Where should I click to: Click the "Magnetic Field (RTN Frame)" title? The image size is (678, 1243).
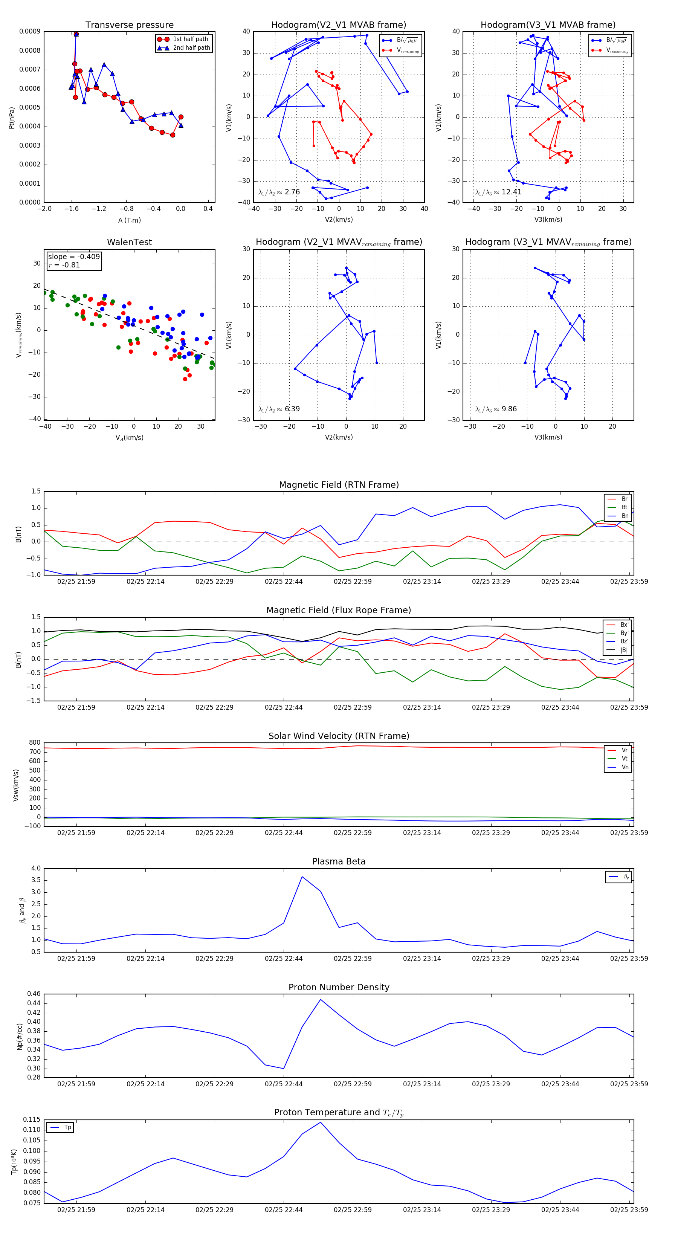(x=339, y=484)
